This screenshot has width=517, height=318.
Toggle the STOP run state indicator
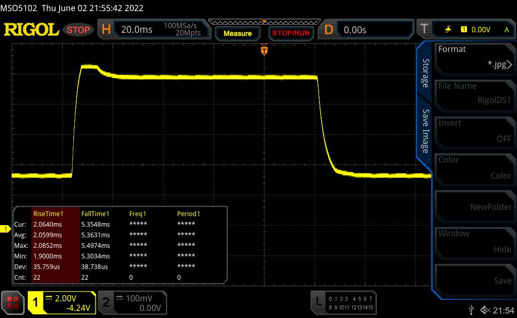tap(79, 30)
